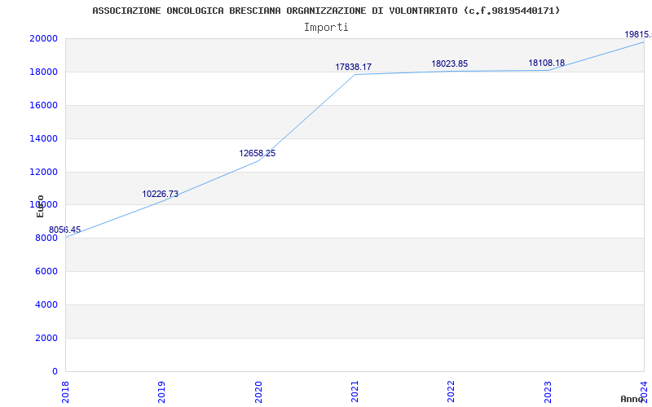
Task: Click y-axis tick 0
Action: (x=55, y=371)
